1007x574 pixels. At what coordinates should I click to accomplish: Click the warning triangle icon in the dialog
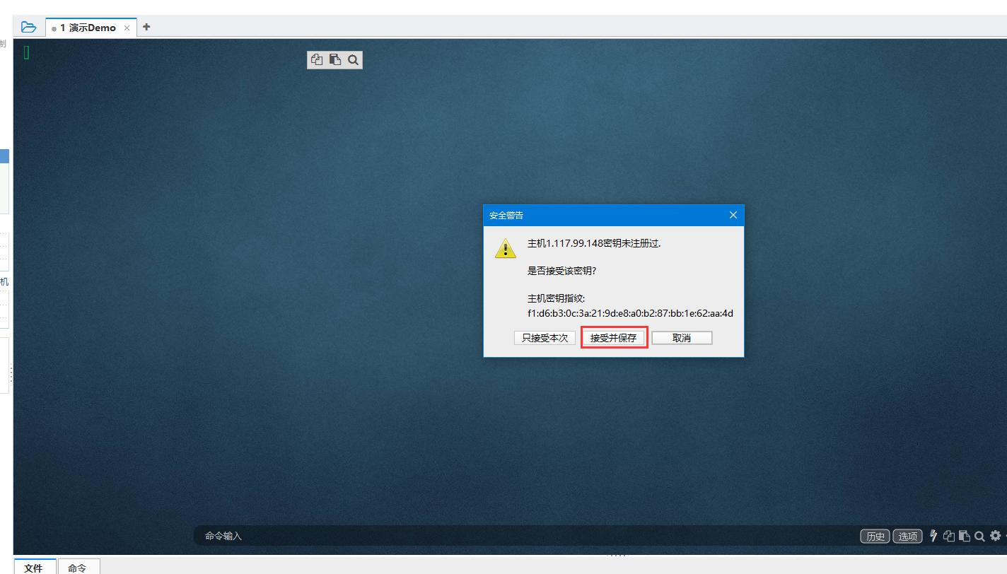tap(505, 247)
